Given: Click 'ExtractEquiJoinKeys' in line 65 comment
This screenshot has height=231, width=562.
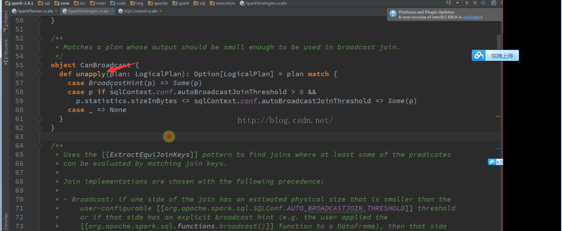Looking at the screenshot, I should [150, 154].
